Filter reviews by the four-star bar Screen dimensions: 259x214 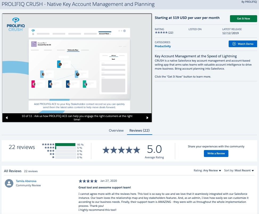point(65,148)
